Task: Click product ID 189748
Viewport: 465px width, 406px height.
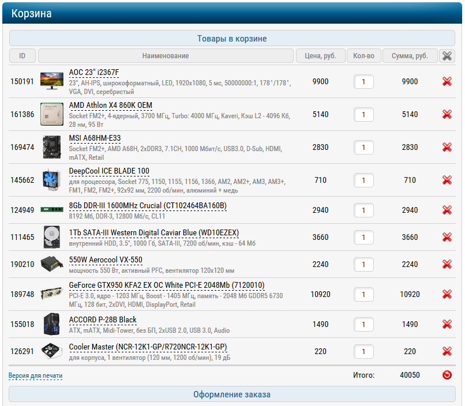Action: tap(22, 294)
